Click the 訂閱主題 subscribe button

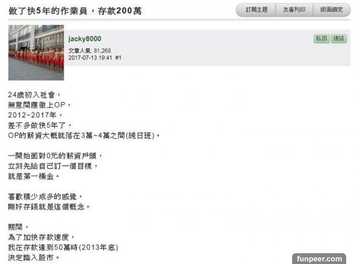(x=256, y=10)
